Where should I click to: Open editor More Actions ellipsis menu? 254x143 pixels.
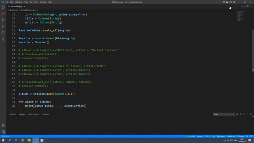click(251, 6)
